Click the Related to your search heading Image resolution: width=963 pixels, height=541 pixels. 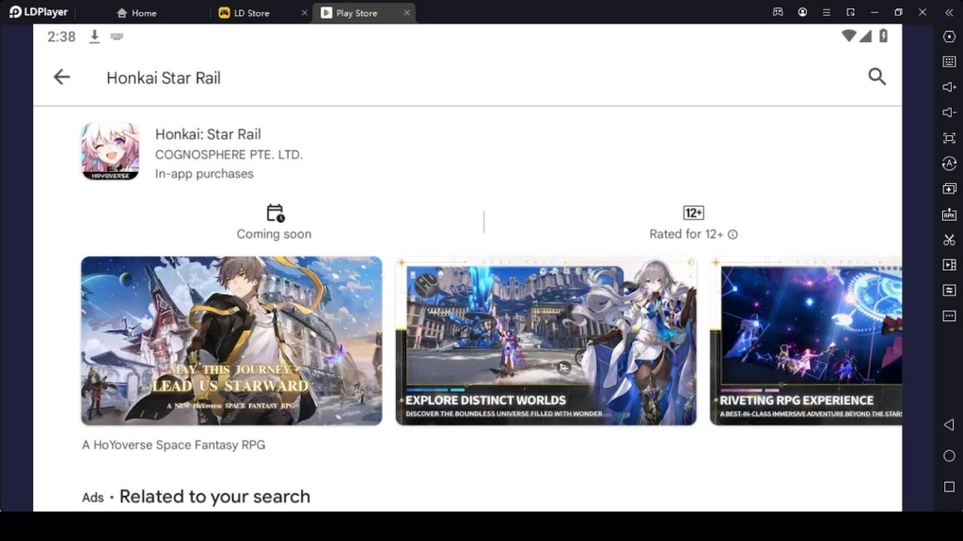[215, 496]
